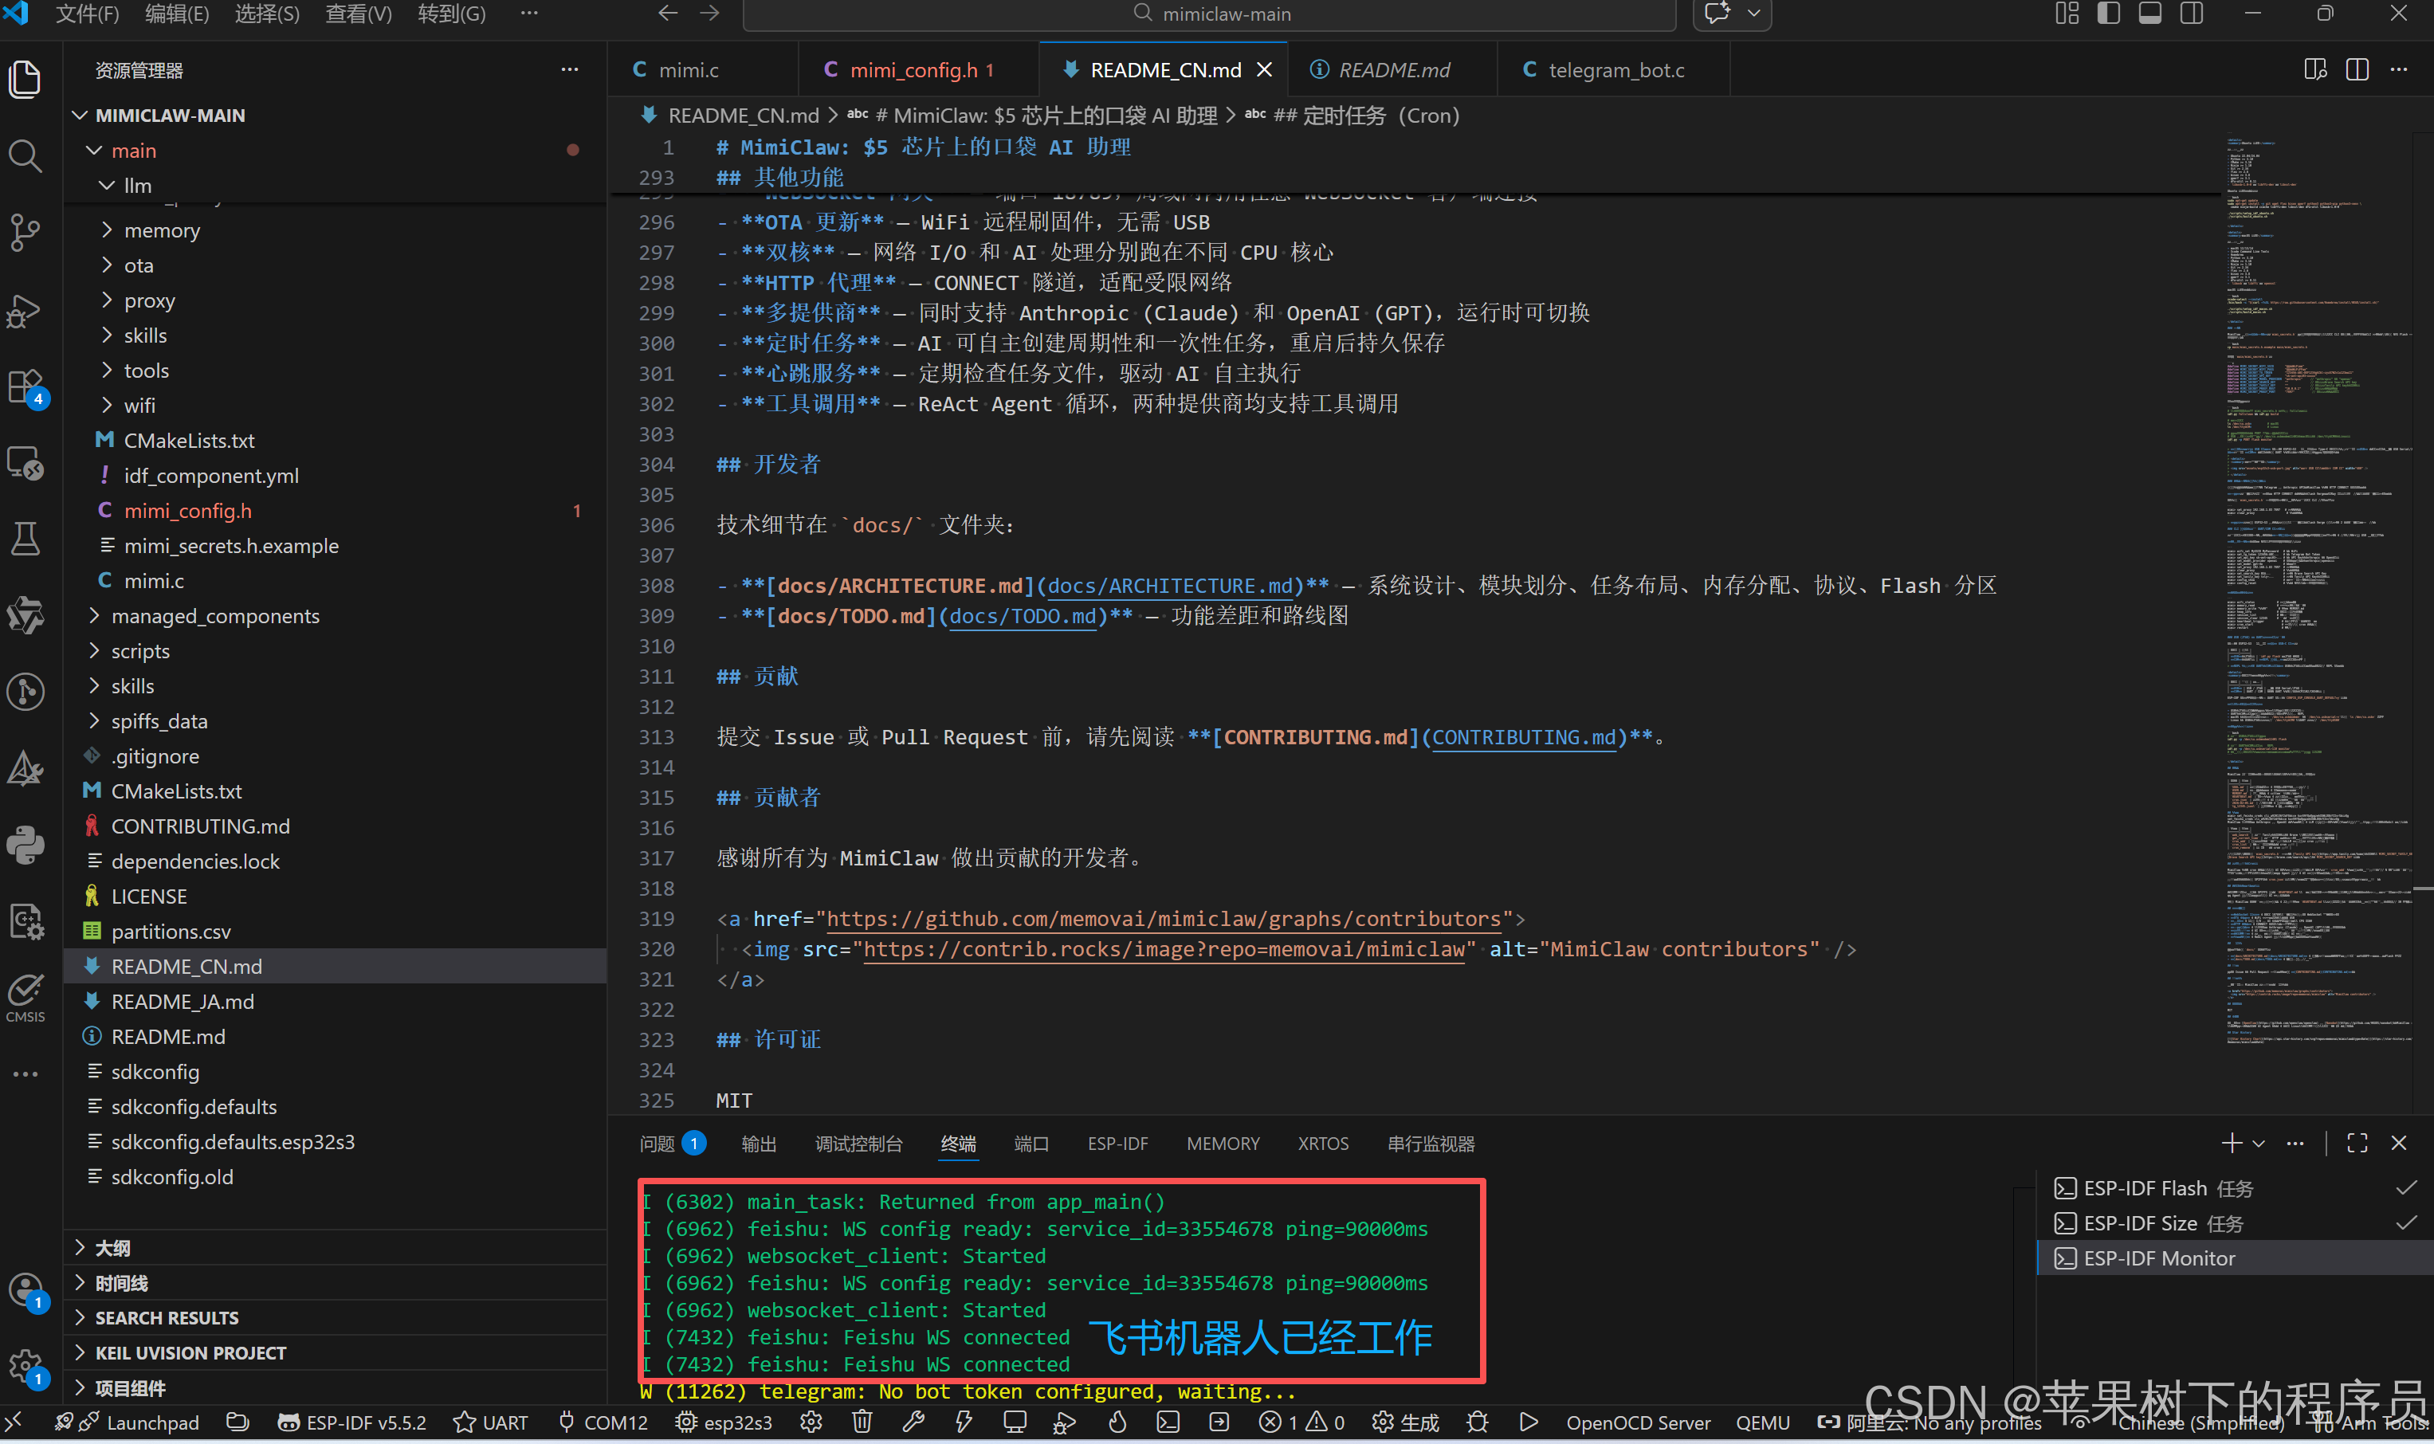
Task: Expand the memory folder
Action: tap(162, 230)
